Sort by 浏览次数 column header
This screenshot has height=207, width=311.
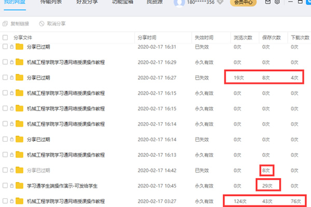(x=243, y=37)
